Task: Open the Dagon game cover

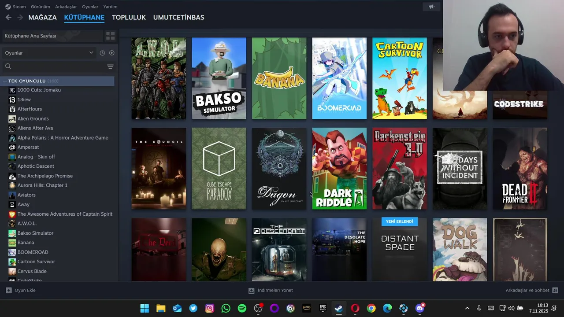Action: click(x=279, y=169)
